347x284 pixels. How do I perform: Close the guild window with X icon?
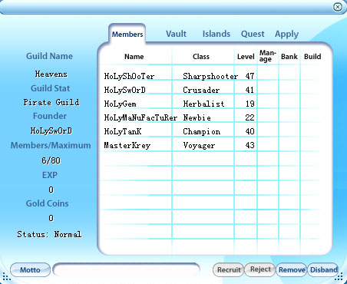pyautogui.click(x=338, y=7)
